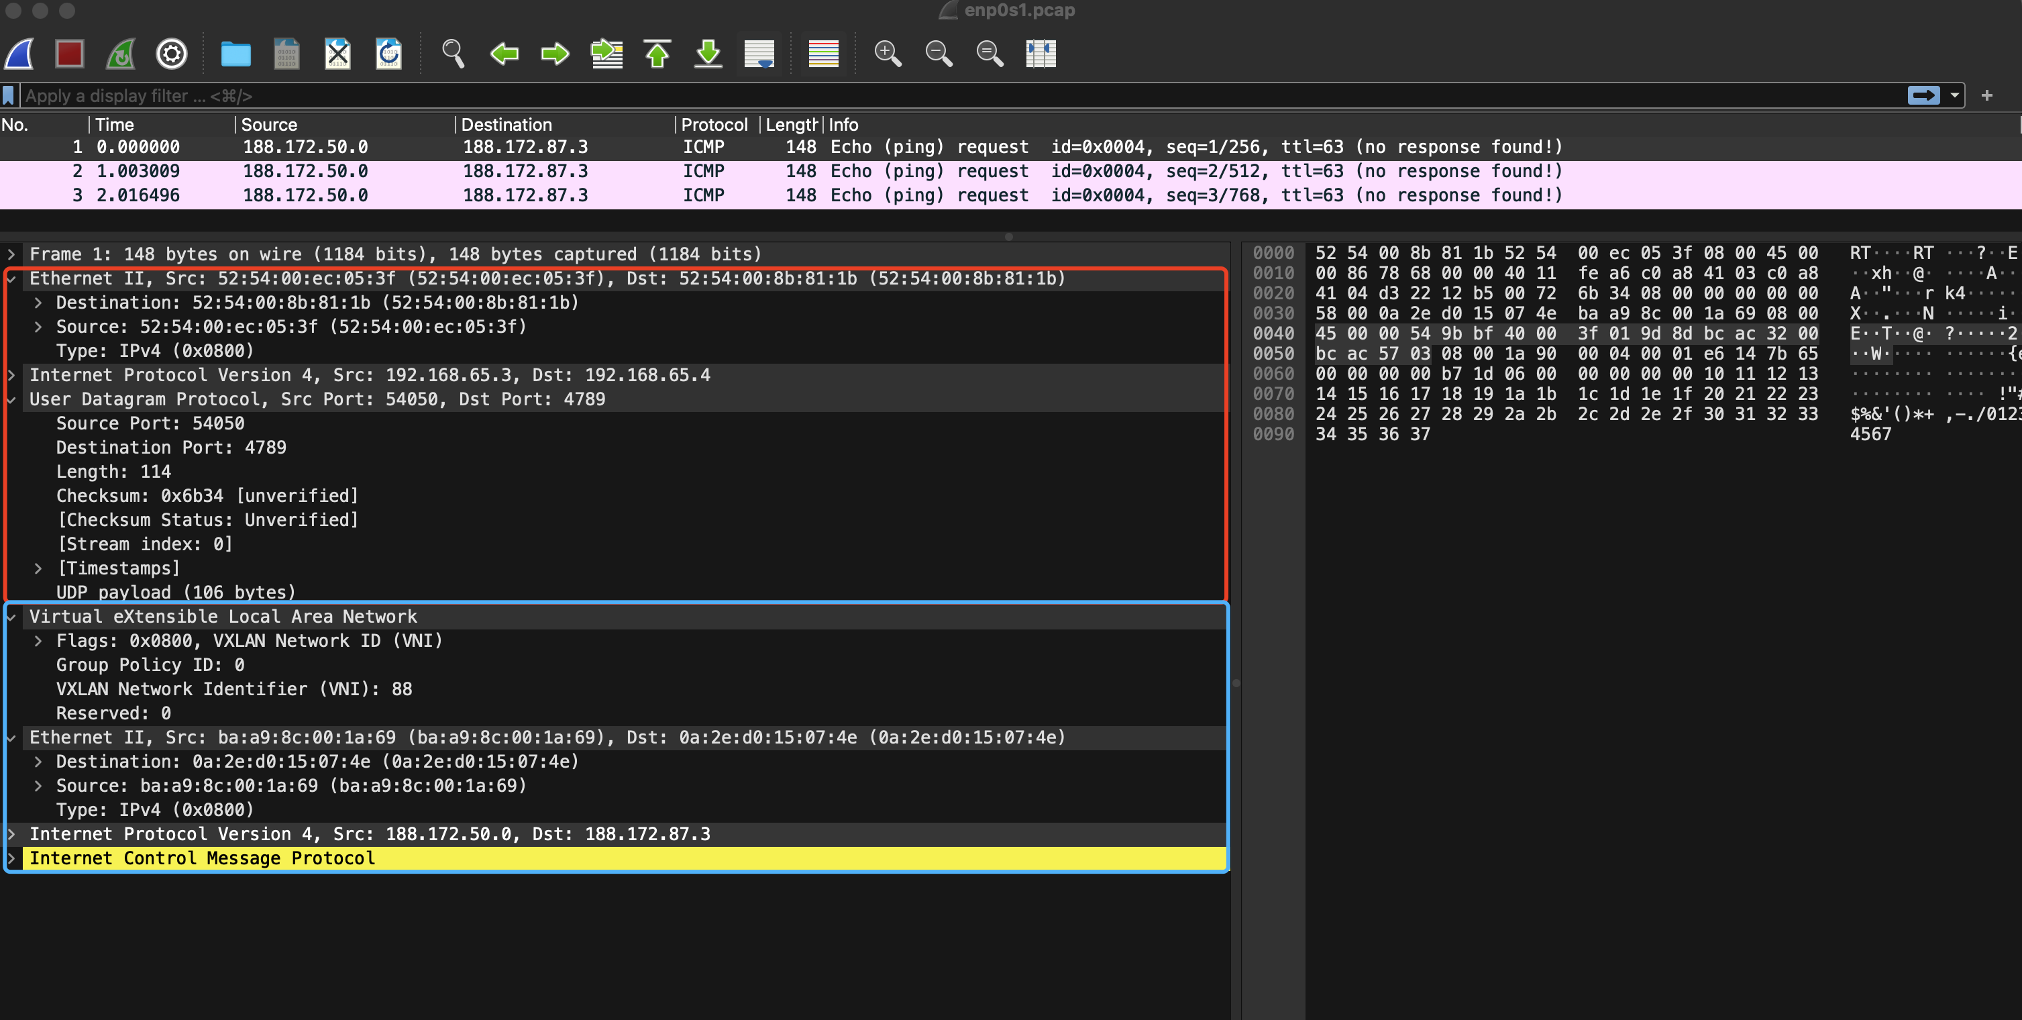Collapse outer Ethernet II 52:54:00:ec:05:3f section
The height and width of the screenshot is (1020, 2022).
coord(12,278)
